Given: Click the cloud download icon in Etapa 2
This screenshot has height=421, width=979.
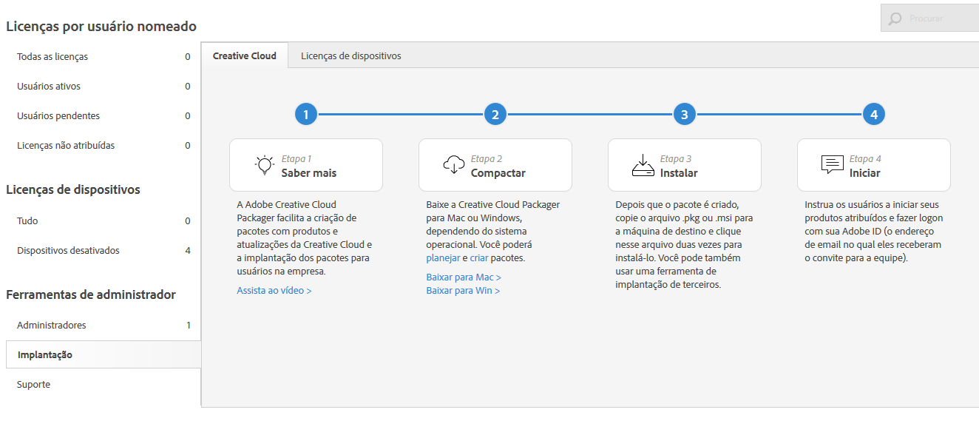Looking at the screenshot, I should pyautogui.click(x=454, y=165).
